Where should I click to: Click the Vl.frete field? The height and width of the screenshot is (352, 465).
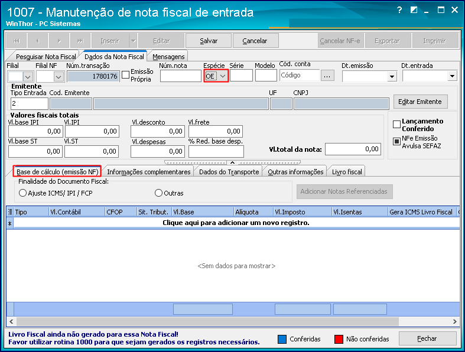216,131
